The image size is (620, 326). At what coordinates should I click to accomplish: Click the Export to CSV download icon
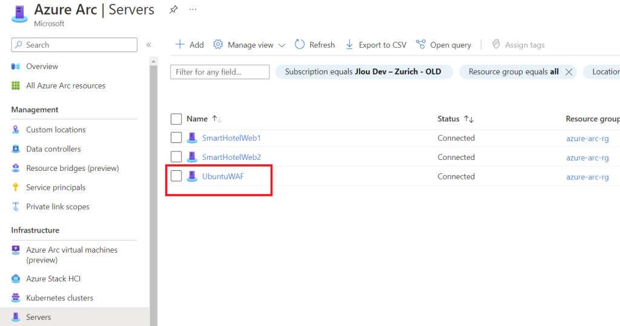coord(349,44)
